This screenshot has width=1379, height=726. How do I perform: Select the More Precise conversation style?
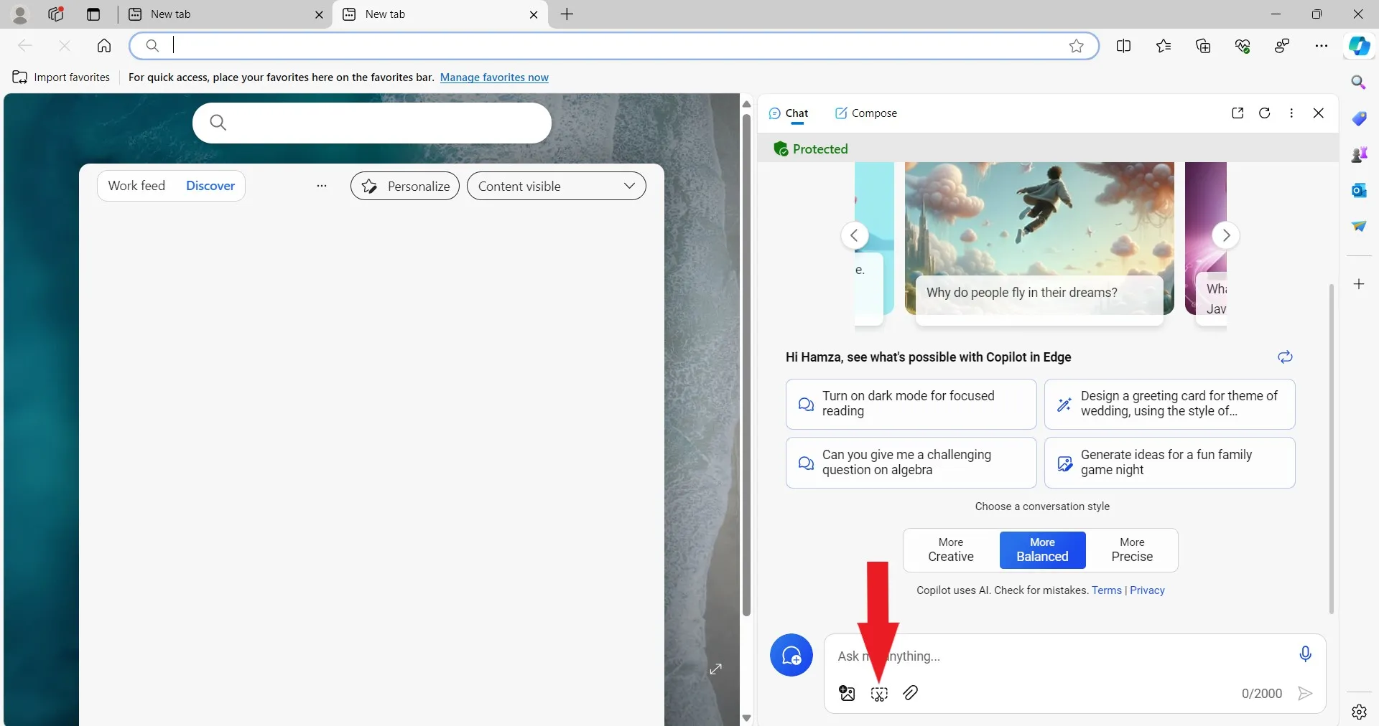click(x=1132, y=550)
